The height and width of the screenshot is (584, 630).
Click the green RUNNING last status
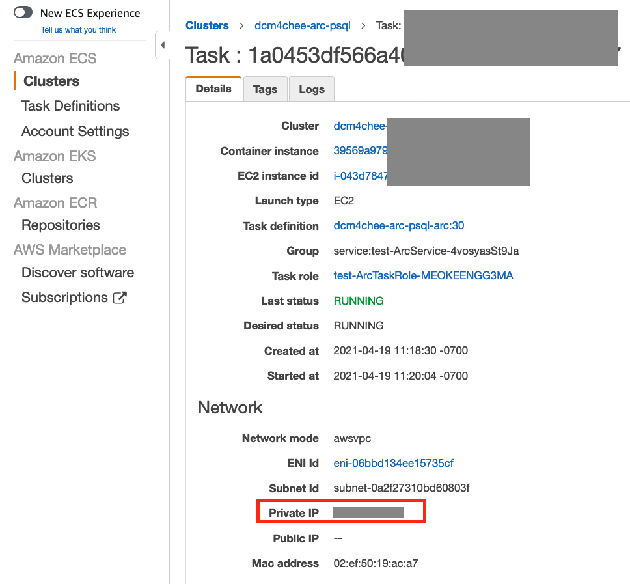359,301
